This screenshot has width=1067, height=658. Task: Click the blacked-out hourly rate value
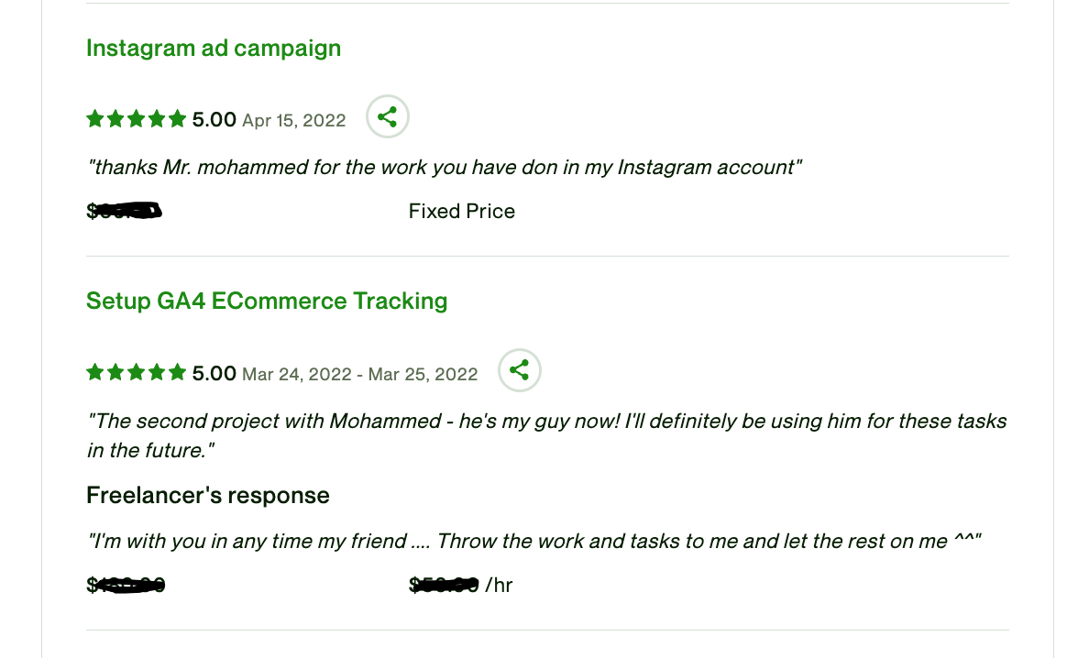pyautogui.click(x=445, y=584)
